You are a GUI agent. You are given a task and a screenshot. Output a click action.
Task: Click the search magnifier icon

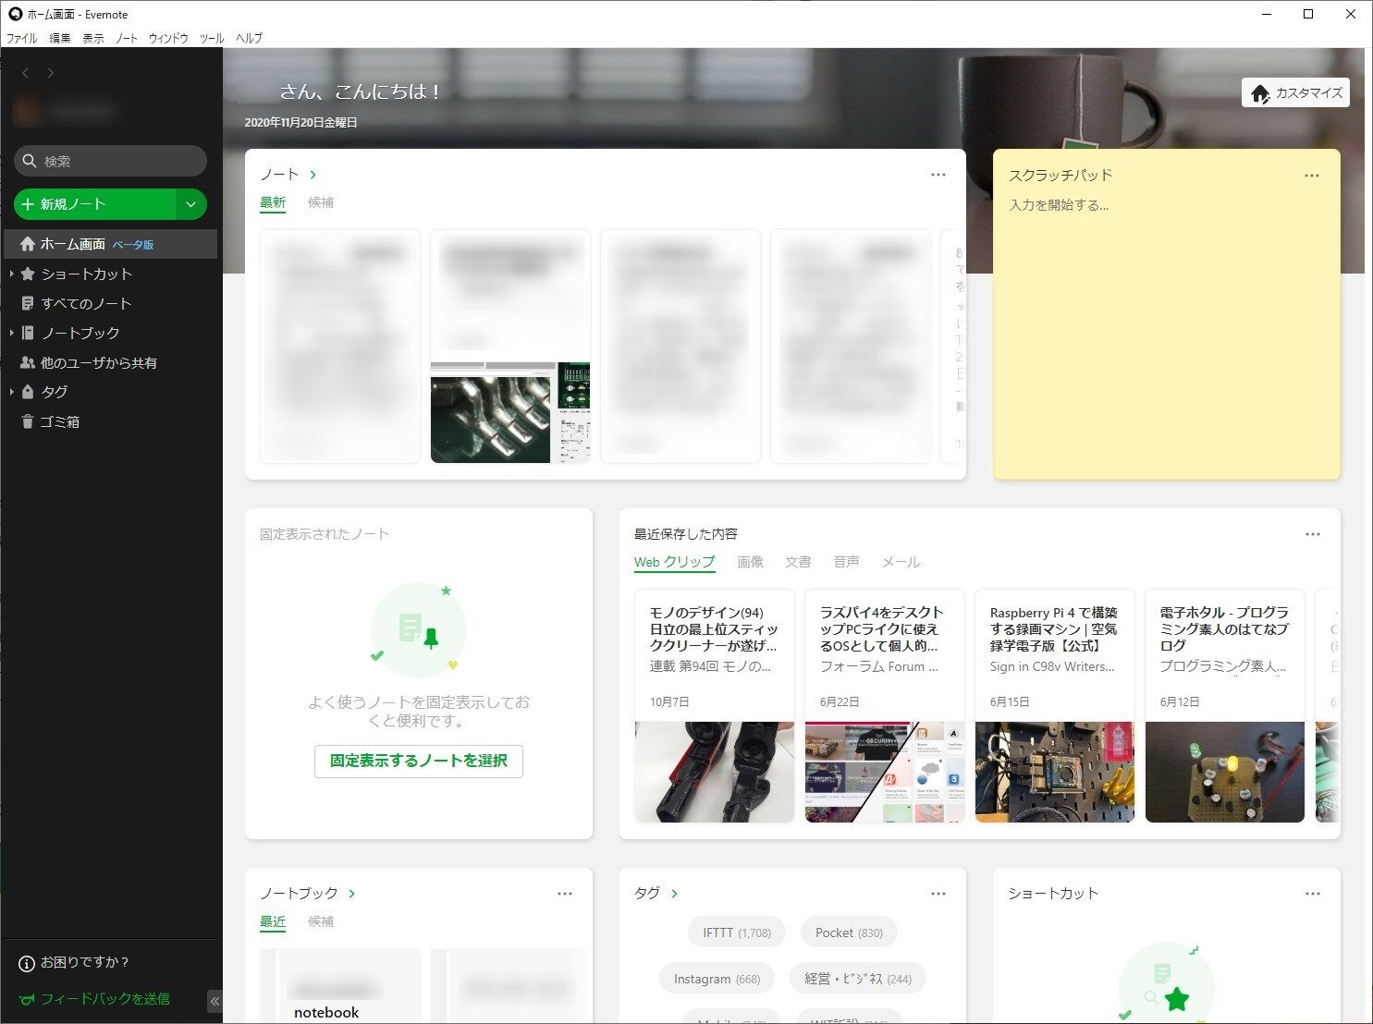coord(30,161)
